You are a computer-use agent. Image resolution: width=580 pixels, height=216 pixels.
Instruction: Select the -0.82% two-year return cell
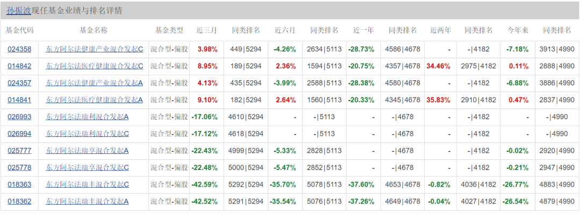point(440,184)
